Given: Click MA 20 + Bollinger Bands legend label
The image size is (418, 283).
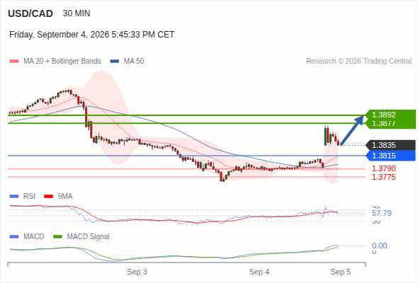Looking at the screenshot, I should coord(62,62).
